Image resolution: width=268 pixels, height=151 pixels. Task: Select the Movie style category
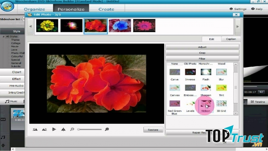15,46
